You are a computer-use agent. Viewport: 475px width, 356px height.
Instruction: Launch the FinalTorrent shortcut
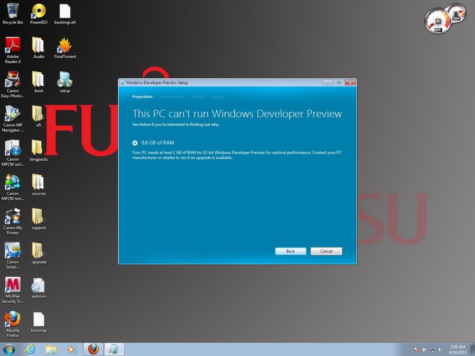pyautogui.click(x=65, y=48)
